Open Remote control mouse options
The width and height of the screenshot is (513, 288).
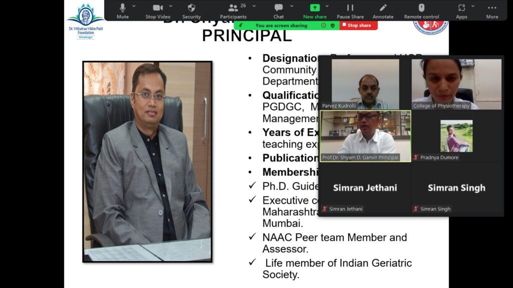(421, 10)
